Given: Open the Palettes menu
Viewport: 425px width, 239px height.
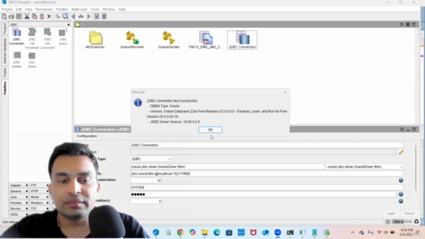Looking at the screenshot, I should [62, 9].
